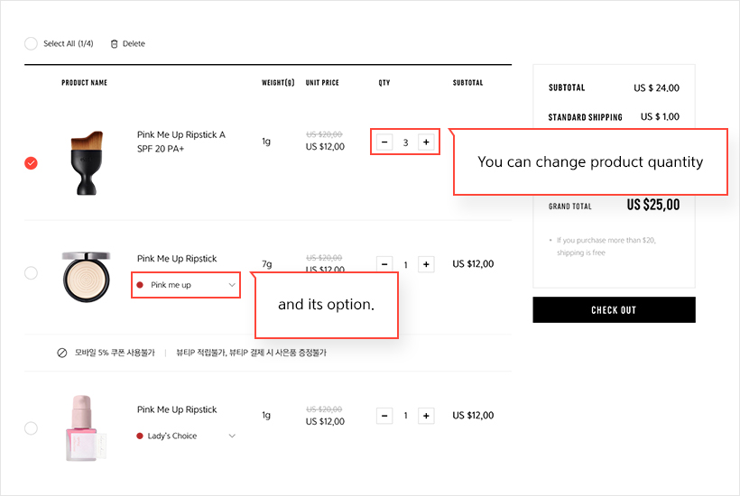
Task: Click the WEIGHT(g) column header
Action: point(278,82)
